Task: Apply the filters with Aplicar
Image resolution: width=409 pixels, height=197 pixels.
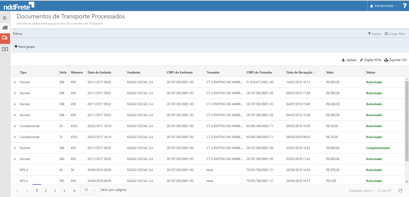Action: [x=374, y=34]
